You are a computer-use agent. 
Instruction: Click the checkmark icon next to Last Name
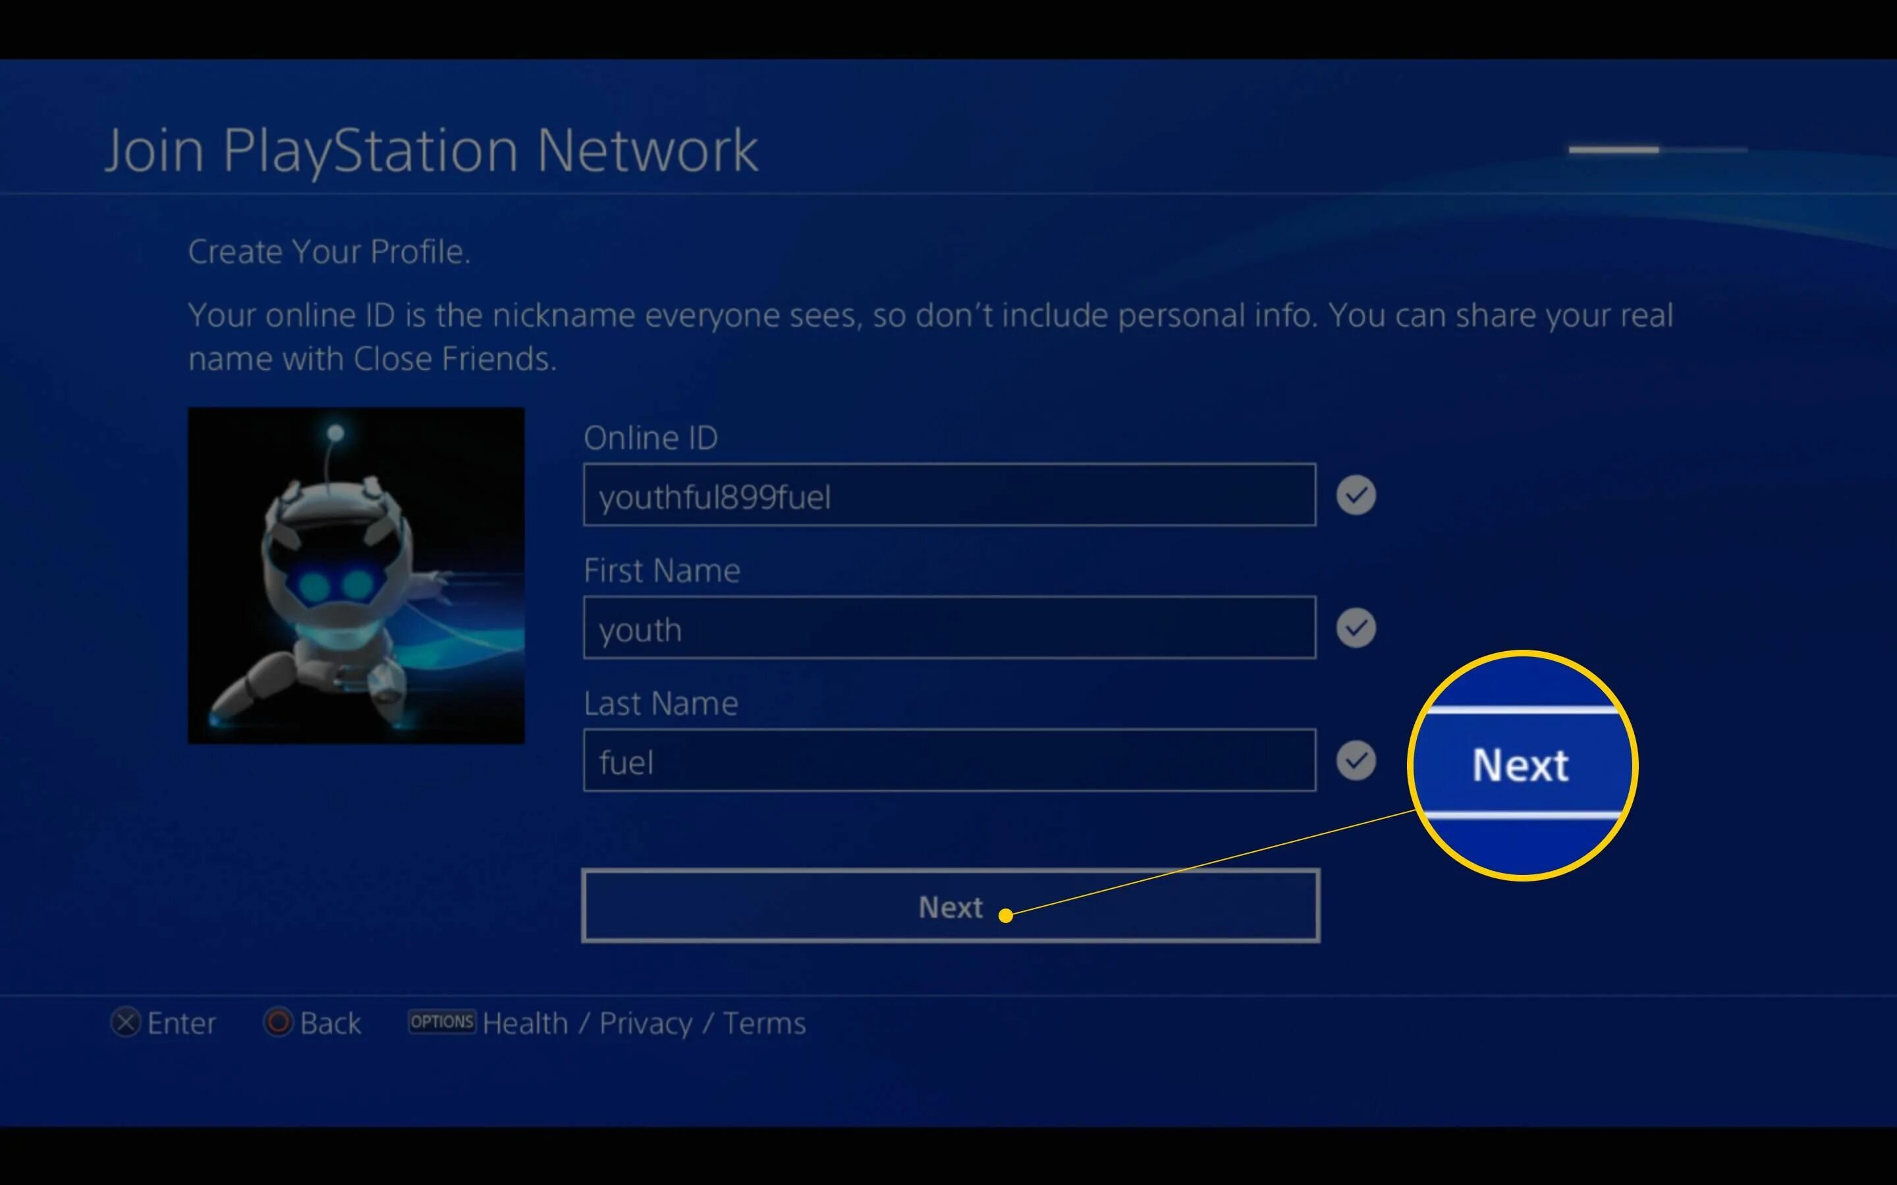(1356, 760)
